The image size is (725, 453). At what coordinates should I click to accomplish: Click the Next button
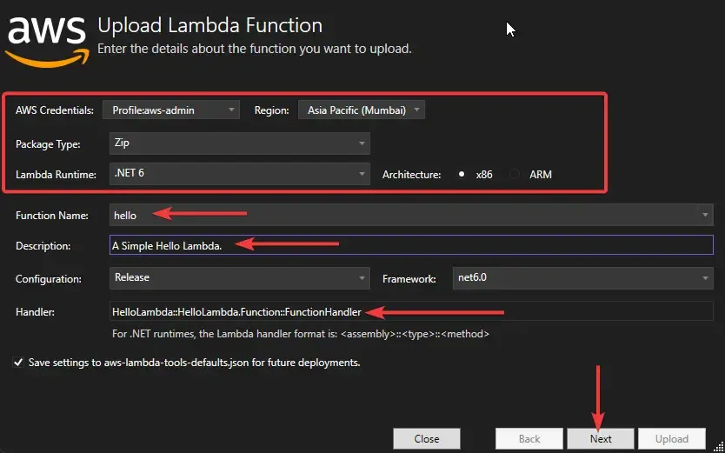pyautogui.click(x=601, y=439)
